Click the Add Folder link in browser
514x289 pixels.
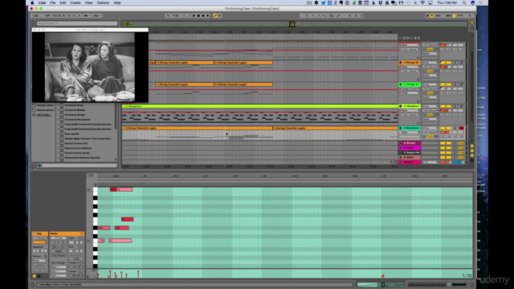pyautogui.click(x=43, y=115)
